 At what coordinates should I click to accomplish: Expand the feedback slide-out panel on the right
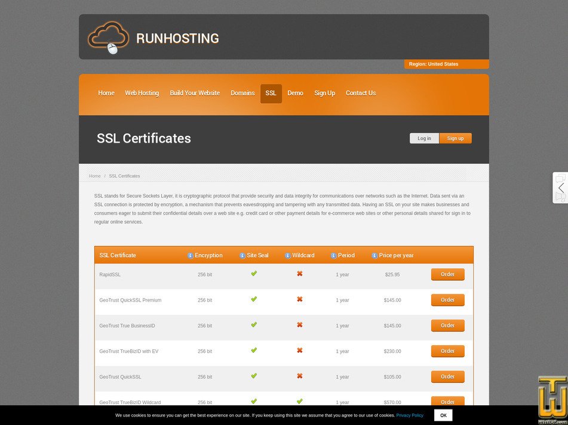coord(560,188)
